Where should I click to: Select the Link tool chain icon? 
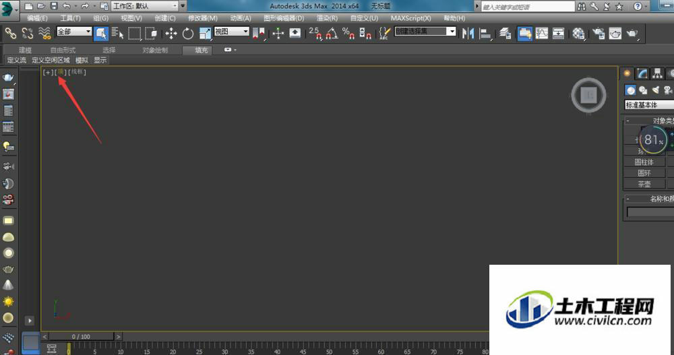[10, 33]
